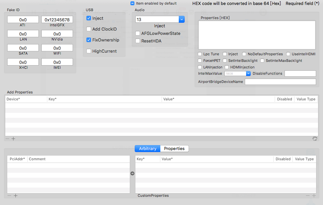Check the UseIntelHDMI option
The image size is (323, 205).
[288, 54]
